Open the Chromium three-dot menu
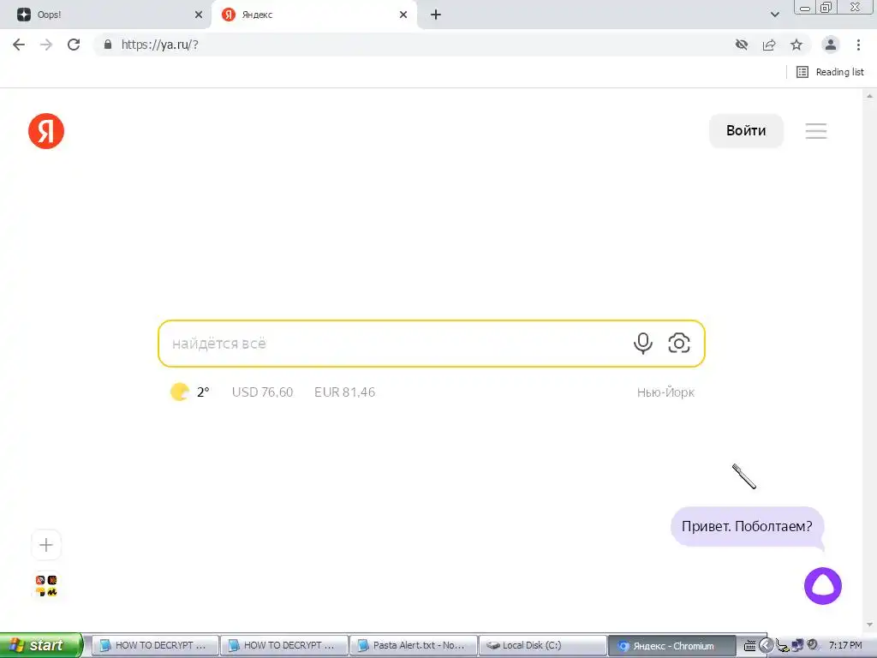This screenshot has width=877, height=658. pyautogui.click(x=858, y=45)
